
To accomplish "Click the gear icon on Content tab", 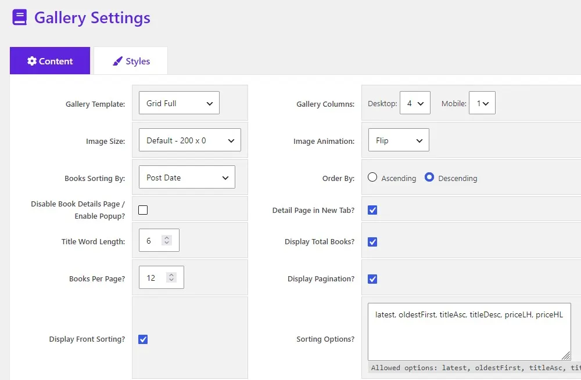I will (x=32, y=61).
